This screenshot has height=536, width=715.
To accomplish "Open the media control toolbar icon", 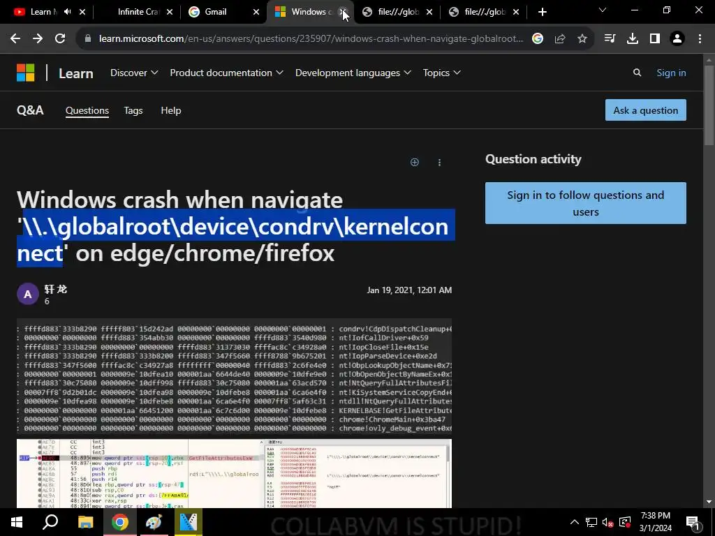I will click(x=610, y=39).
